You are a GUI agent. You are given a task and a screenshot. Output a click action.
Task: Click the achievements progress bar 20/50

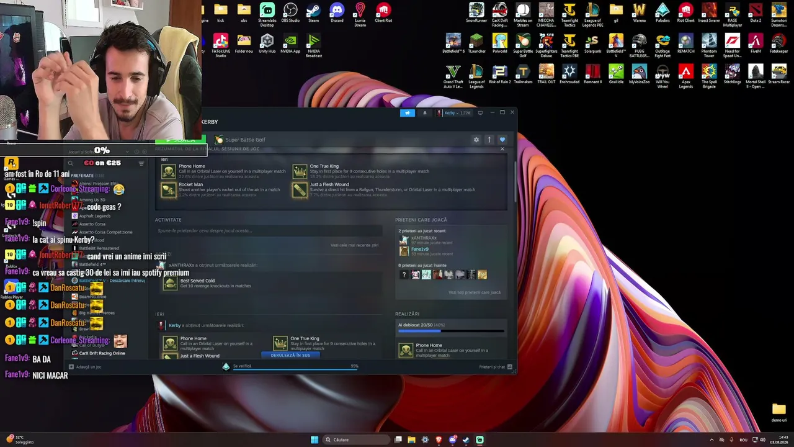click(x=451, y=332)
